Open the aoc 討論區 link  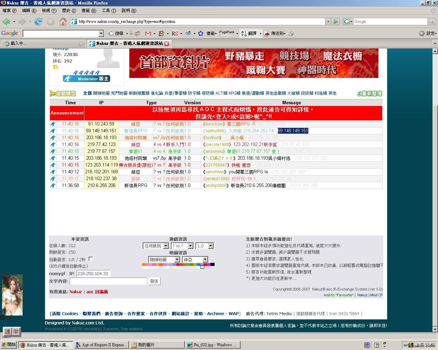(x=97, y=292)
